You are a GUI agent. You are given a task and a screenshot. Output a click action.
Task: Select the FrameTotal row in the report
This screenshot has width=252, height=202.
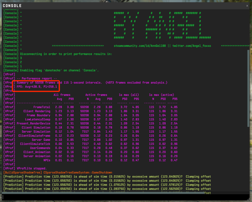42,107
